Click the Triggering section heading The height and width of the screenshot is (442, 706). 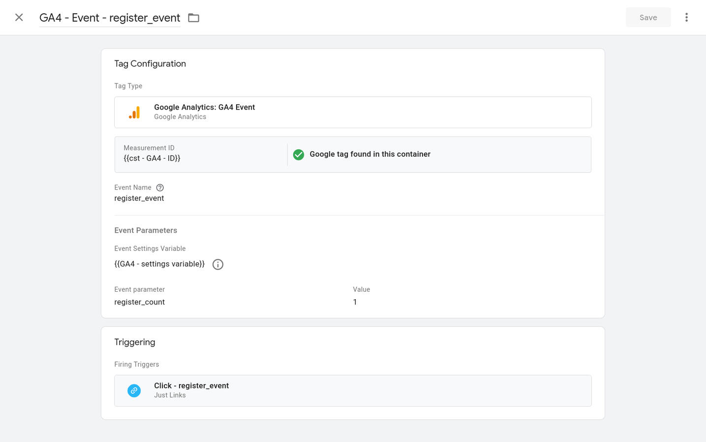[135, 342]
